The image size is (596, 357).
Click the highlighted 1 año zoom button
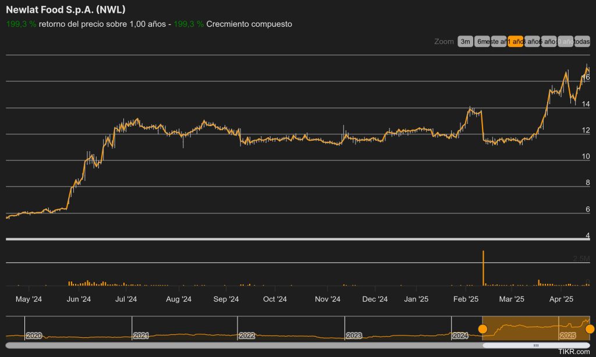(516, 42)
